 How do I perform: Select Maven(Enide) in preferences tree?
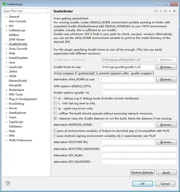18,81
